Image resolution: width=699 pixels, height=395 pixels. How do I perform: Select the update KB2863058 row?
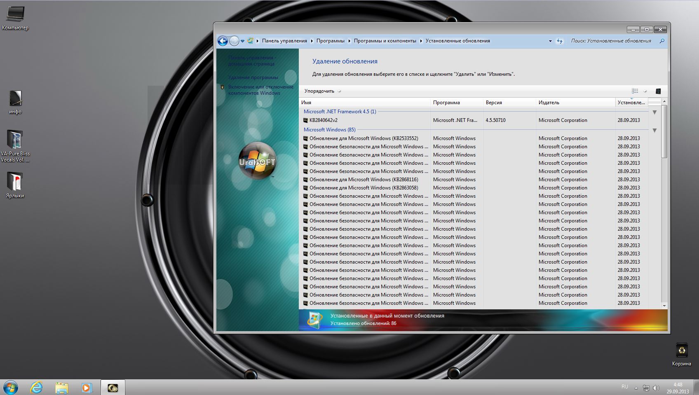pos(474,188)
